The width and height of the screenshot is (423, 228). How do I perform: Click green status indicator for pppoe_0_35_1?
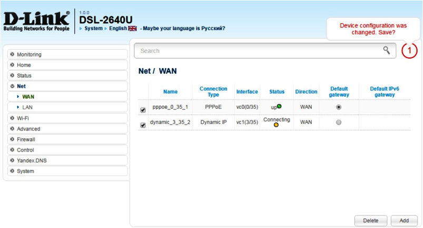pyautogui.click(x=279, y=106)
